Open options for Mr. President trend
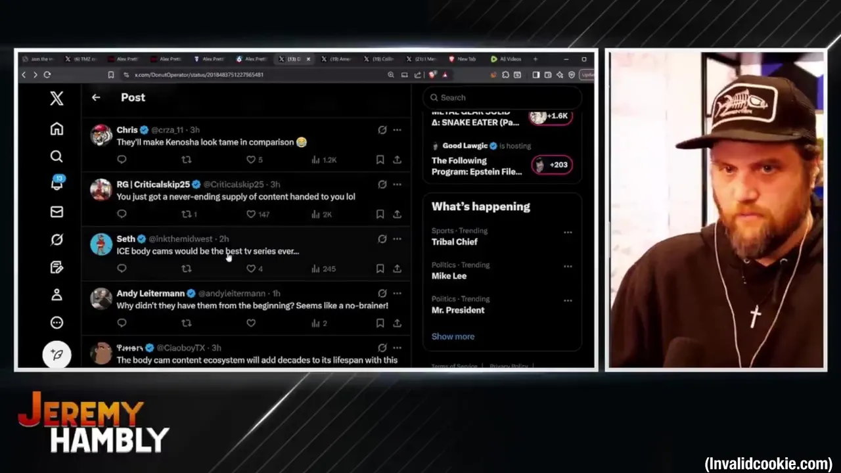Screen dimensions: 841x473 tap(568, 300)
